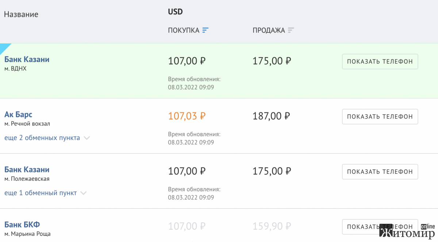Click ПРОДАЖА column header
The height and width of the screenshot is (242, 438).
coord(269,30)
